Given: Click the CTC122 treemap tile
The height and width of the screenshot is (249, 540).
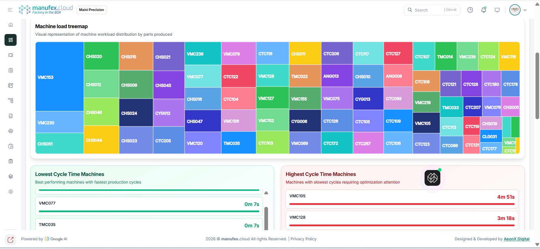Looking at the screenshot, I should click(238, 76).
